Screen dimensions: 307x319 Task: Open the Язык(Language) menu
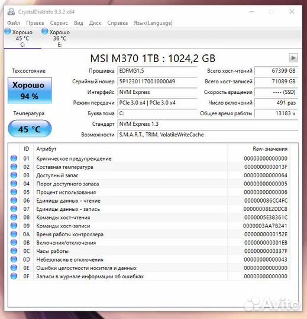pos(153,23)
